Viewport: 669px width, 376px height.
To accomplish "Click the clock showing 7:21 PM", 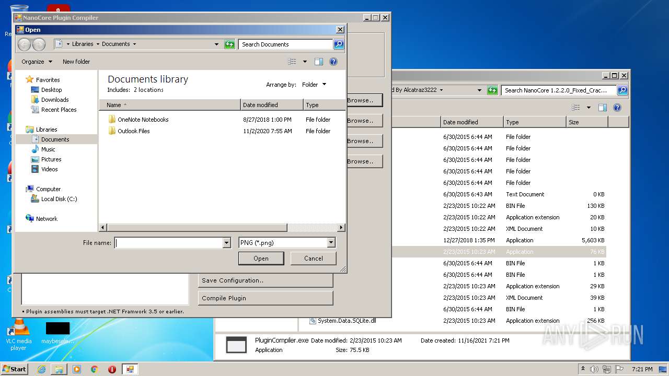I will (x=642, y=369).
